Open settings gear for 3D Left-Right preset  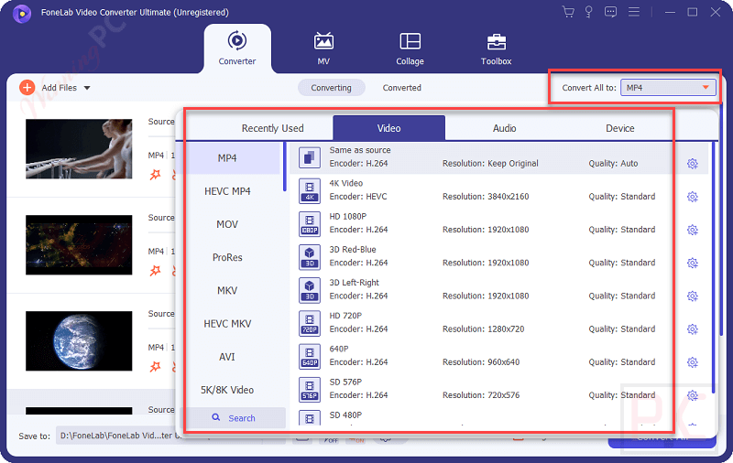693,296
